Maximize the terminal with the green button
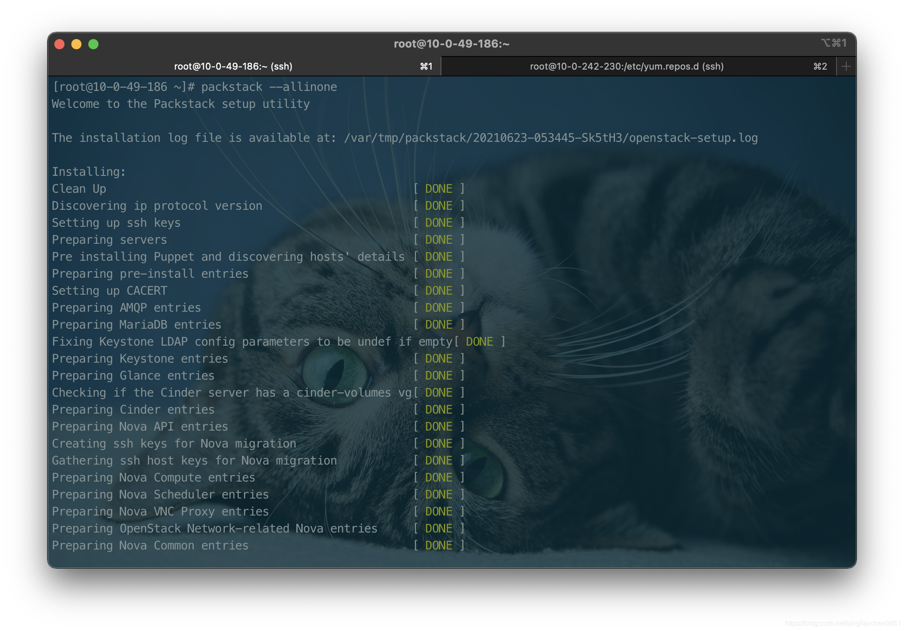 pyautogui.click(x=93, y=44)
